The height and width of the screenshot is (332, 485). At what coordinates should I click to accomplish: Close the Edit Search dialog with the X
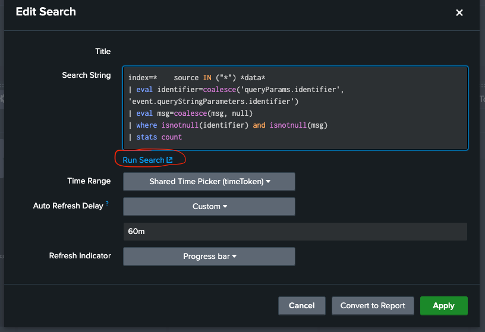coord(459,12)
